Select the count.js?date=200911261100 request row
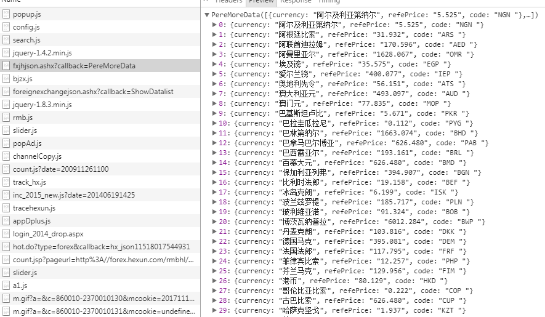 coord(60,169)
